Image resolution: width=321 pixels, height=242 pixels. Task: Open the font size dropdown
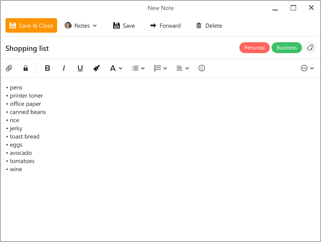(116, 68)
